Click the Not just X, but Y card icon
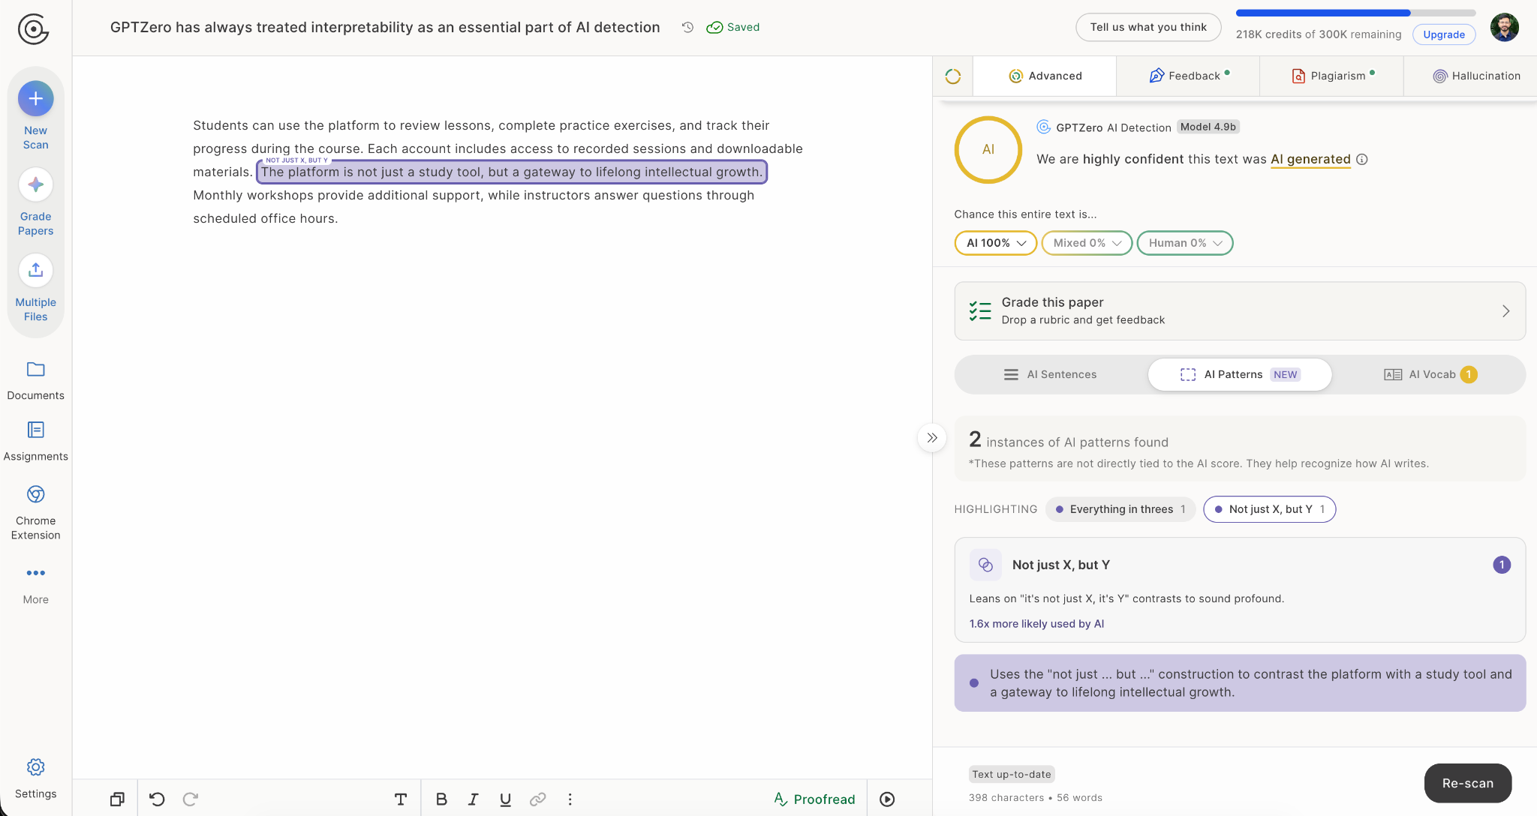The height and width of the screenshot is (816, 1537). pos(985,565)
